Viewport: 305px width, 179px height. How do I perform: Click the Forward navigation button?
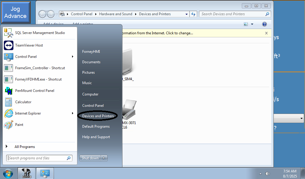coord(51,14)
